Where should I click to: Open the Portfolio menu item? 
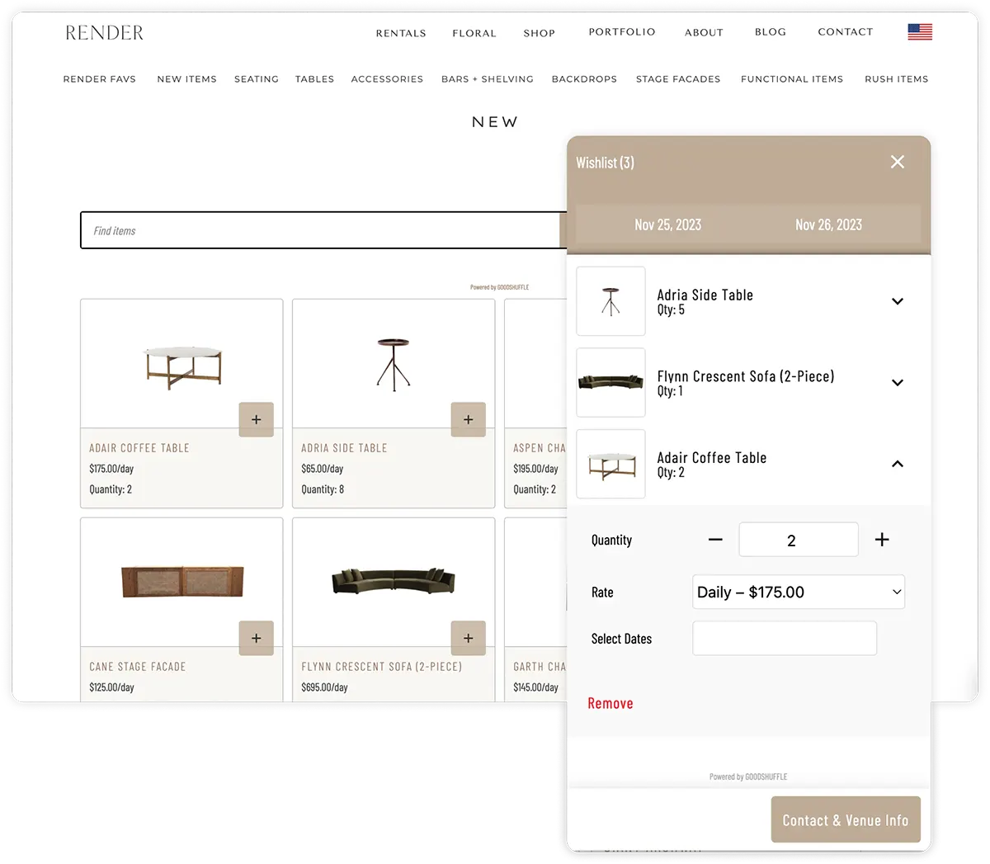coord(621,32)
